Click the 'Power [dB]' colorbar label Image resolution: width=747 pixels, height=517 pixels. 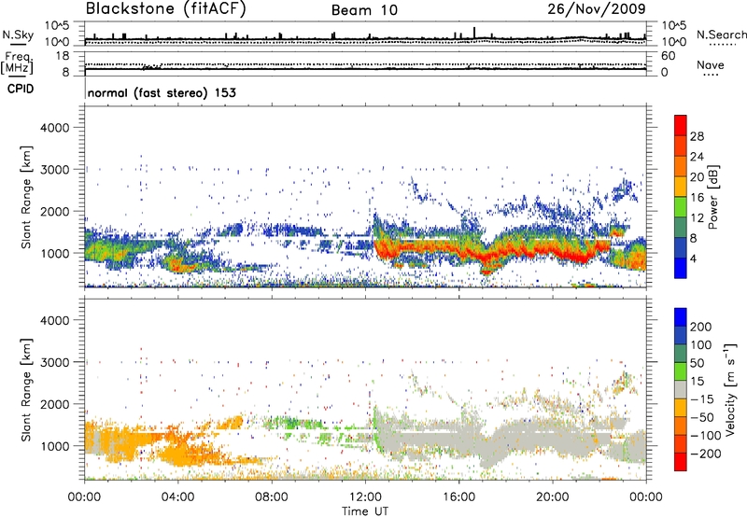pos(713,197)
